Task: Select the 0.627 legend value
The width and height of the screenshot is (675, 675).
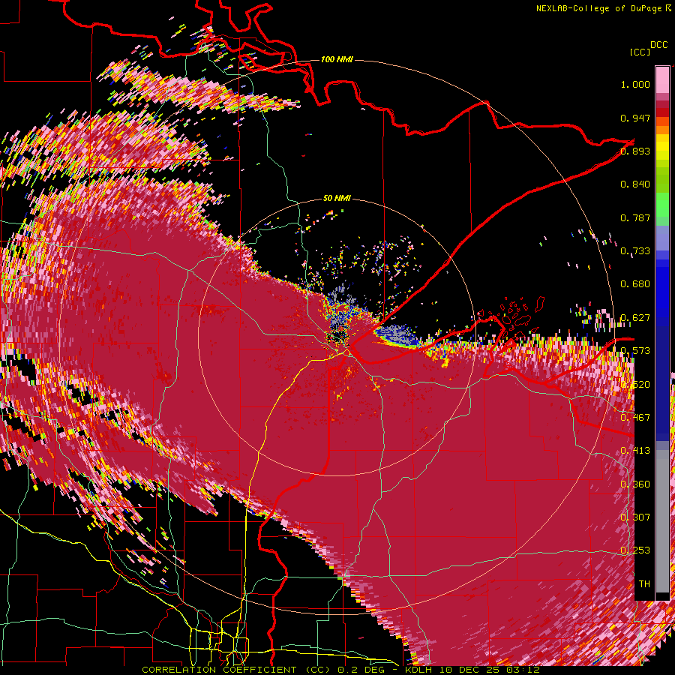Action: tap(635, 318)
